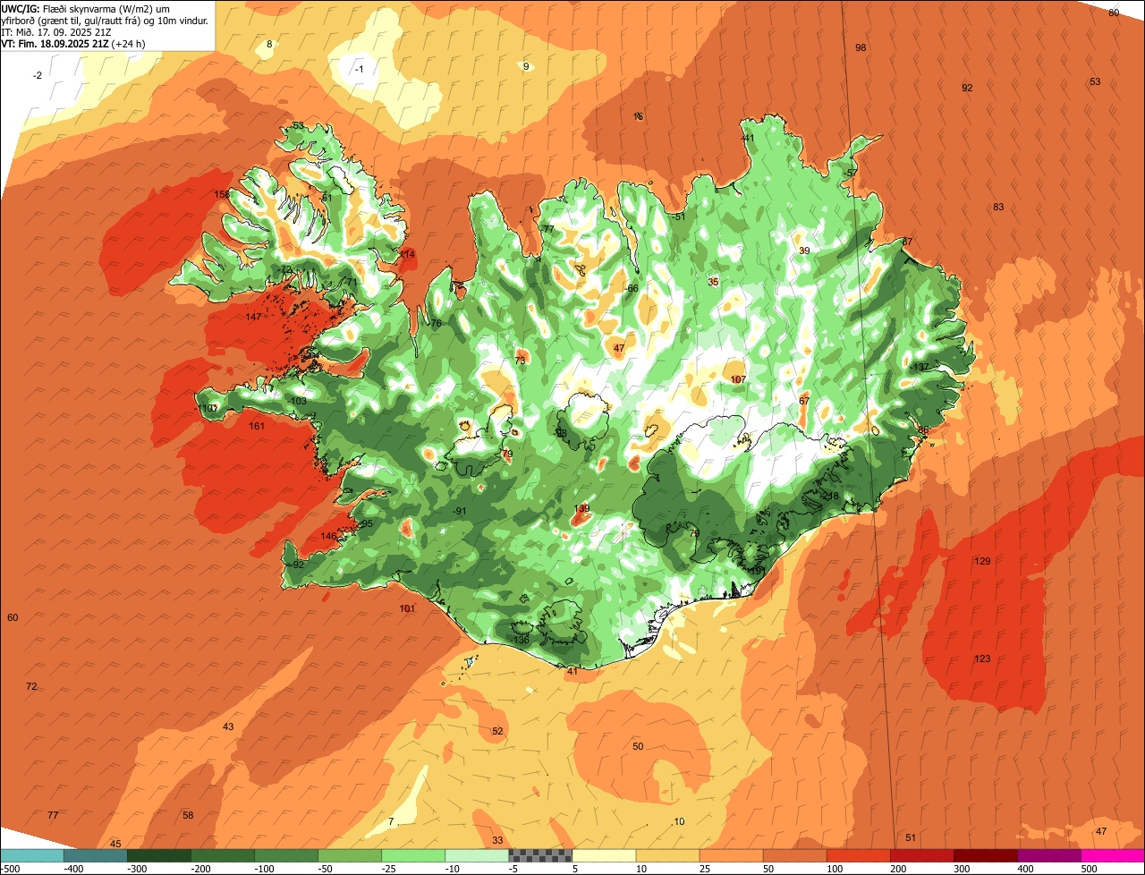Viewport: 1145px width, 875px height.
Task: Select the dark teal swatch between -500 and -400
Action: pyautogui.click(x=95, y=855)
